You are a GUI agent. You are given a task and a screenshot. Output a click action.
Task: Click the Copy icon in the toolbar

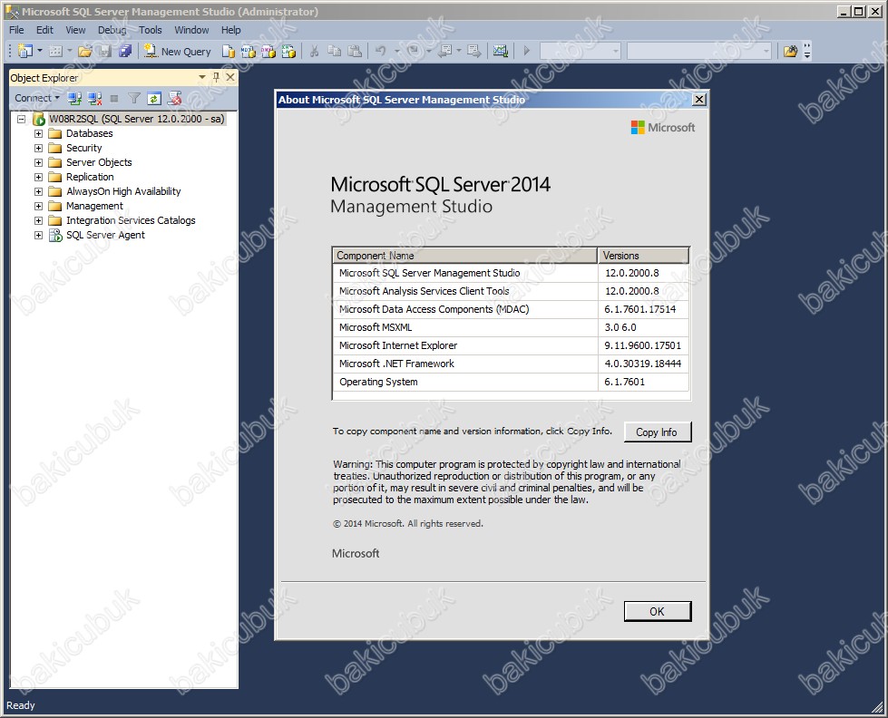[x=335, y=52]
